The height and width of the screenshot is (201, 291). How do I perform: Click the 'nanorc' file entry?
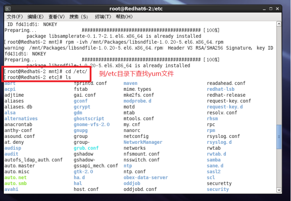132,130
